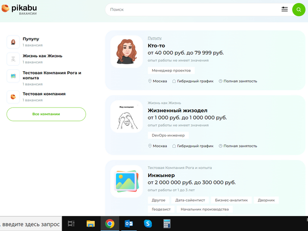308x231 pixels.
Task: Launch Outlook from the taskbar
Action: pyautogui.click(x=129, y=224)
